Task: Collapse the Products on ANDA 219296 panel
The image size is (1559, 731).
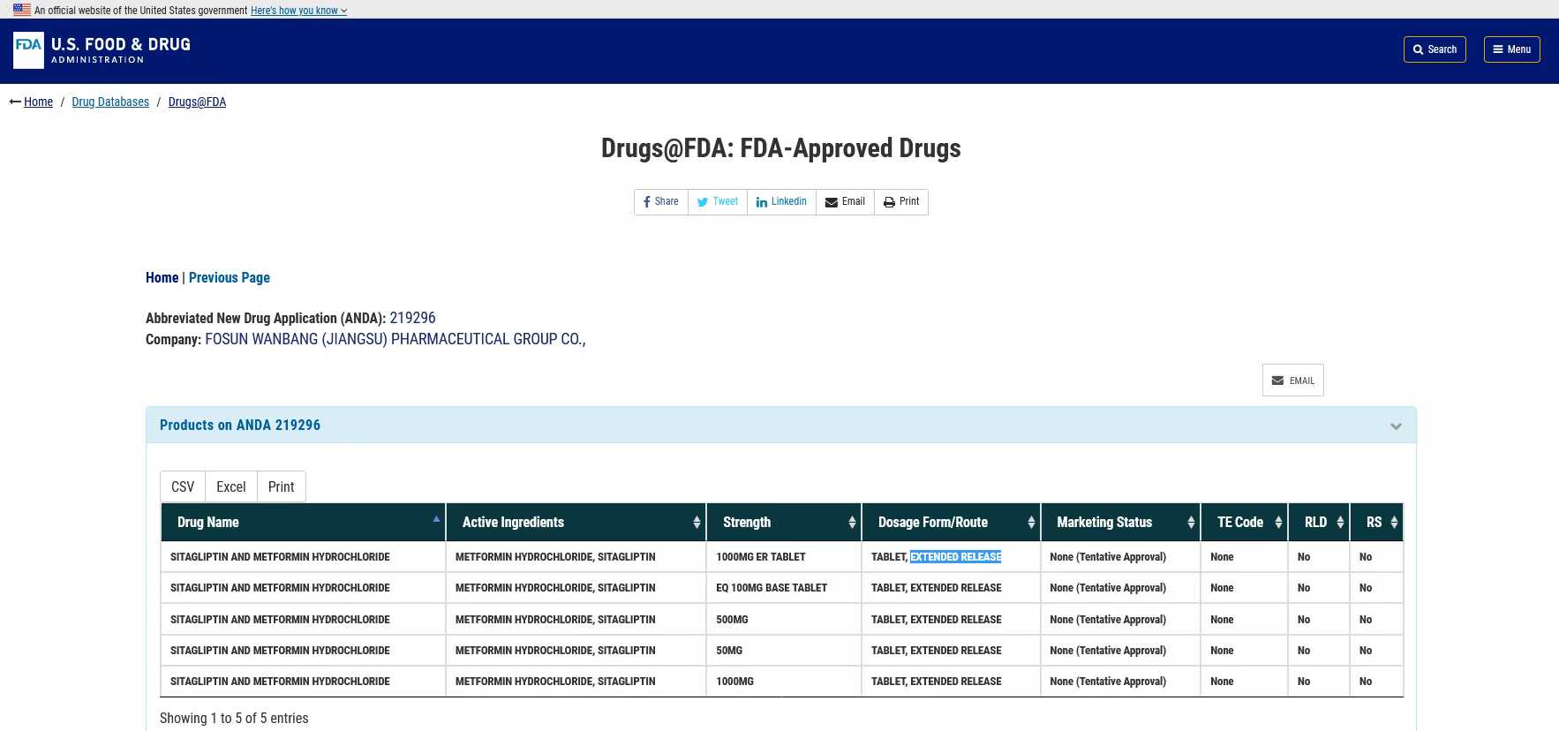Action: pyautogui.click(x=1396, y=426)
